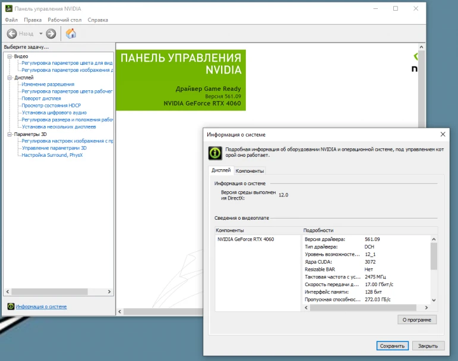Click the Сохранить button
The height and width of the screenshot is (361, 458).
click(392, 346)
